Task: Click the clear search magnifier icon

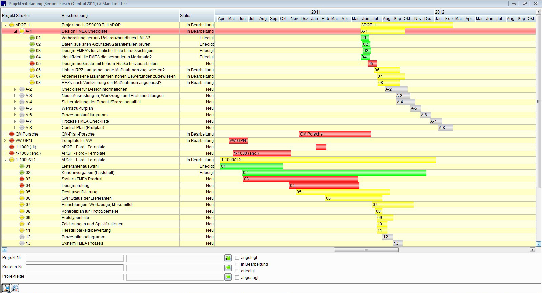Action: tap(15, 288)
